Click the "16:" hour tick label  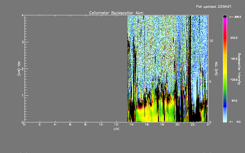coord(147,125)
